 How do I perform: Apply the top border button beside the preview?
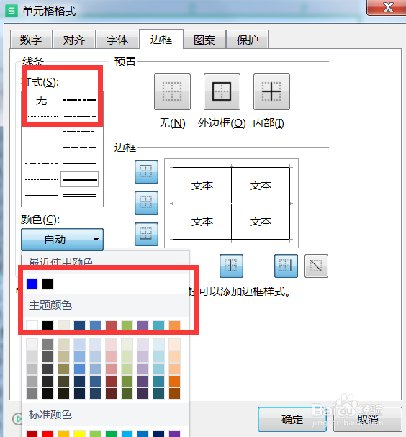pyautogui.click(x=146, y=171)
